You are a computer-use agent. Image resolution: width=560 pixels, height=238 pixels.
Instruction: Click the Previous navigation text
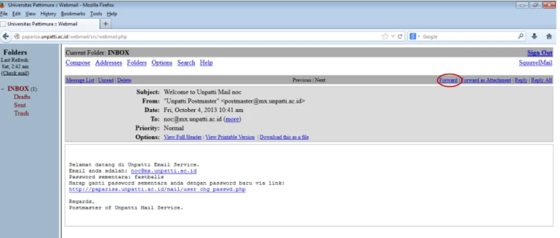(302, 80)
